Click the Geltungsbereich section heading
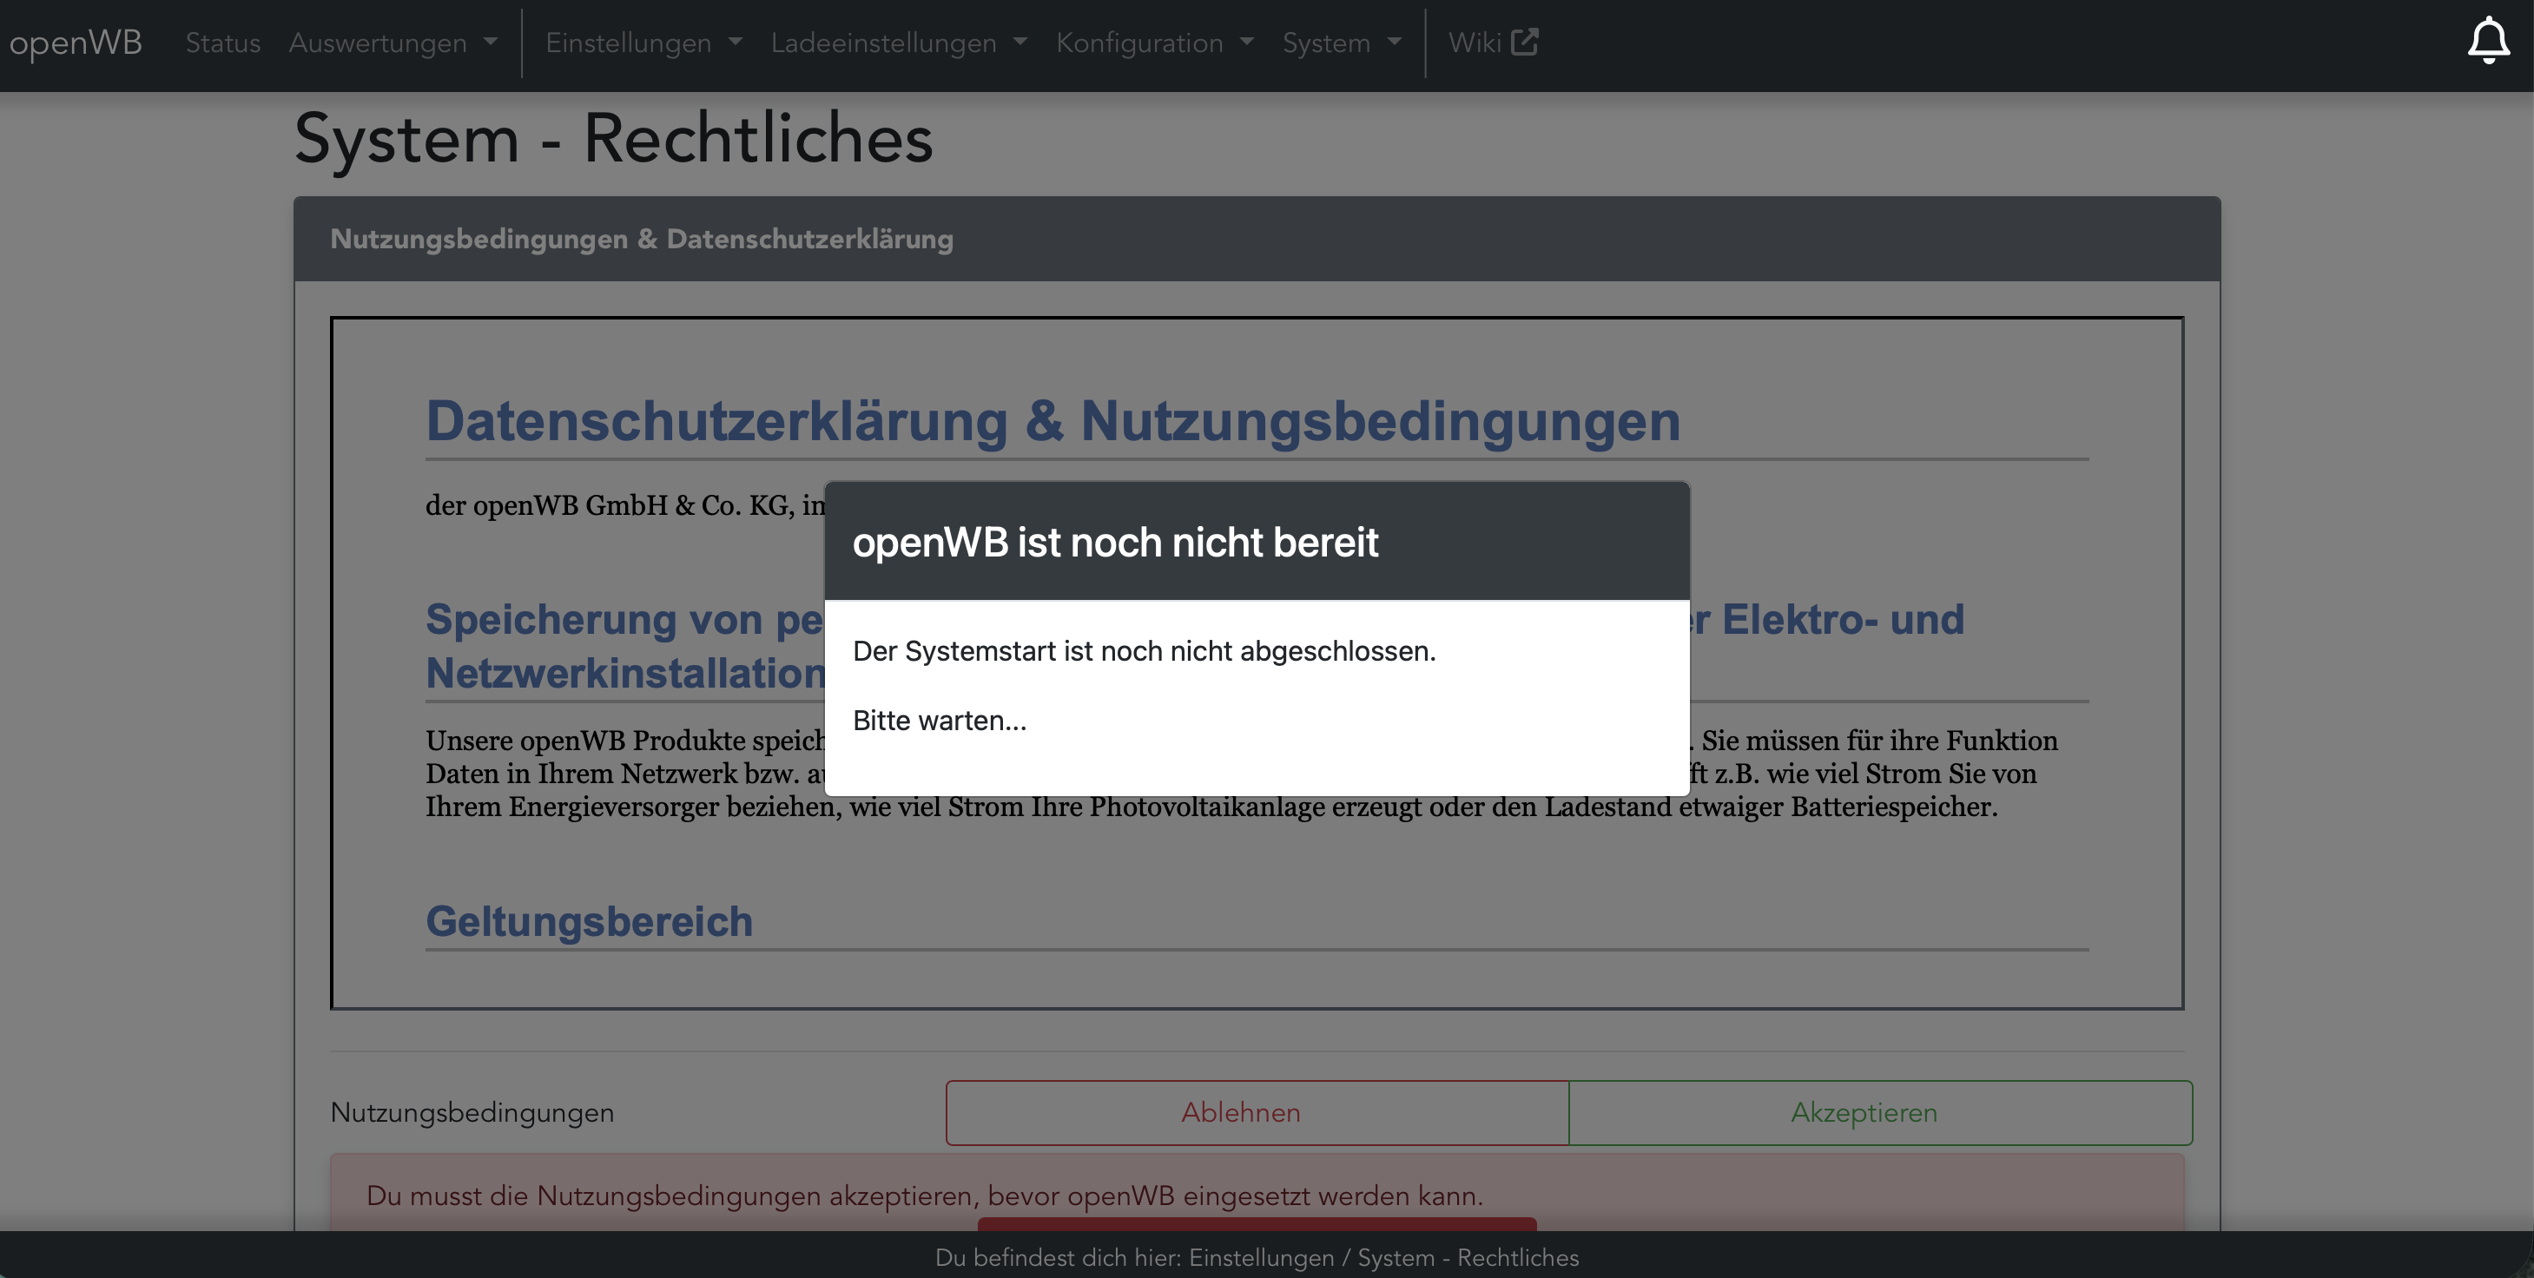Viewport: 2534px width, 1278px height. 588,922
